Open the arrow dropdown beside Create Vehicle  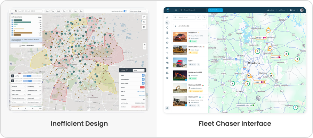point(221,10)
